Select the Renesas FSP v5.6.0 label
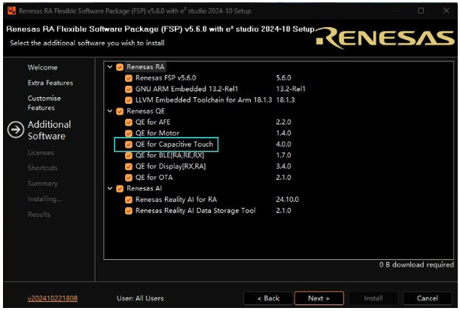The height and width of the screenshot is (311, 460). (166, 78)
